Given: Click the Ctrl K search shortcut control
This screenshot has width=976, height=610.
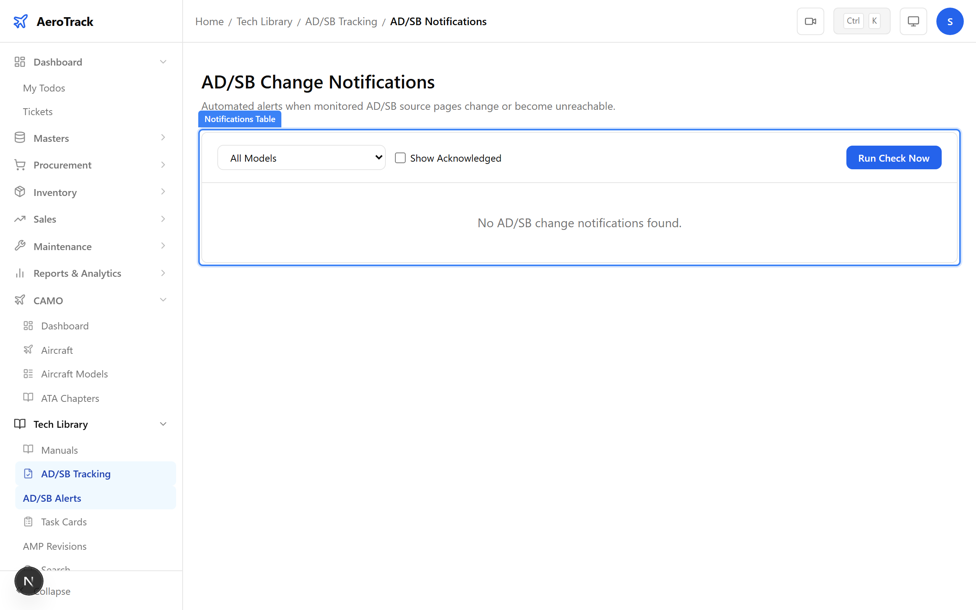Looking at the screenshot, I should 862,21.
